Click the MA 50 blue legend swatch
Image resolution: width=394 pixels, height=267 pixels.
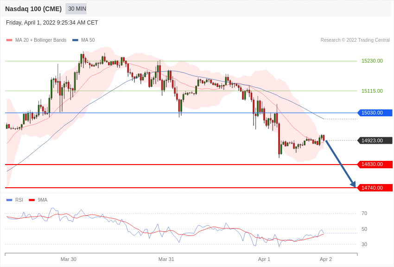pyautogui.click(x=75, y=40)
